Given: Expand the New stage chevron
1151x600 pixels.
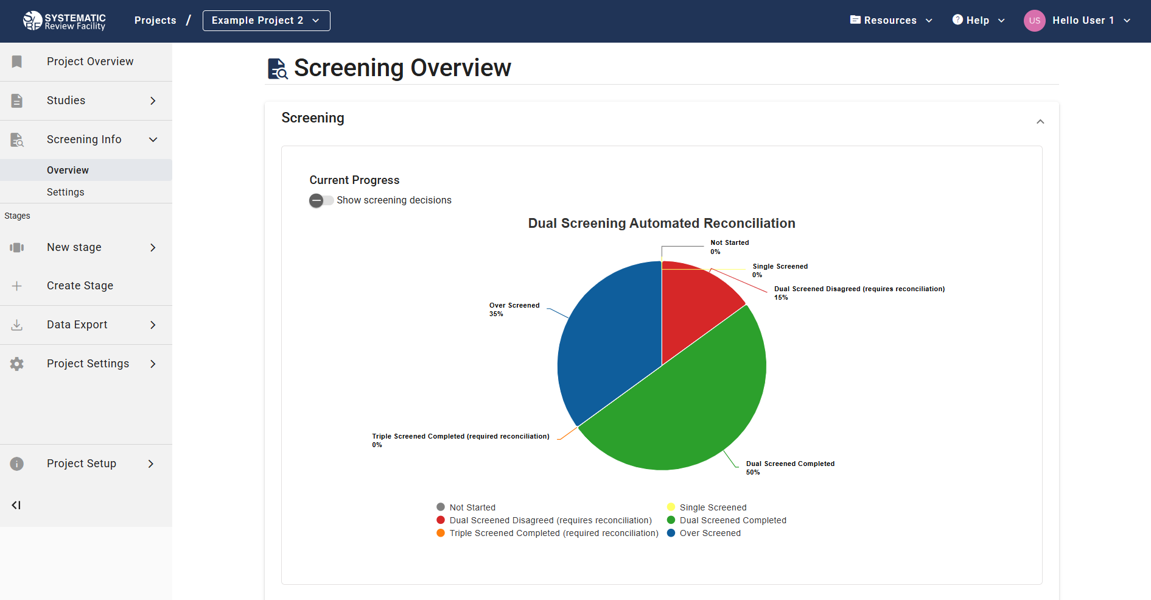Looking at the screenshot, I should click(153, 247).
